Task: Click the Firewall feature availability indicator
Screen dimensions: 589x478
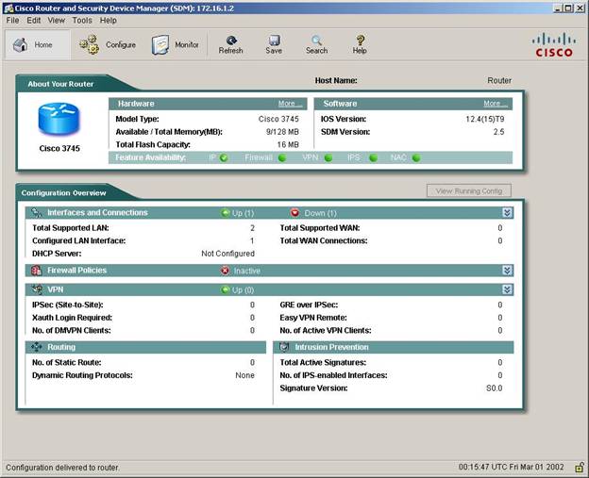Action: [x=281, y=158]
